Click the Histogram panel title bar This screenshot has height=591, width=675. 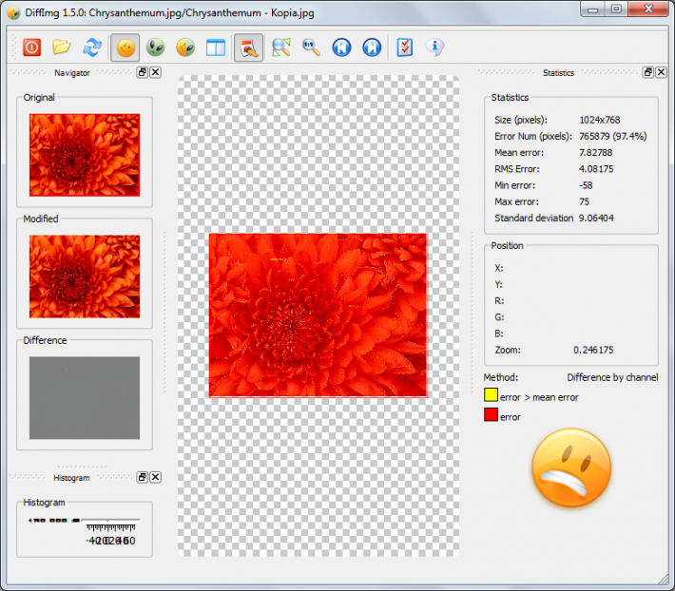click(72, 478)
